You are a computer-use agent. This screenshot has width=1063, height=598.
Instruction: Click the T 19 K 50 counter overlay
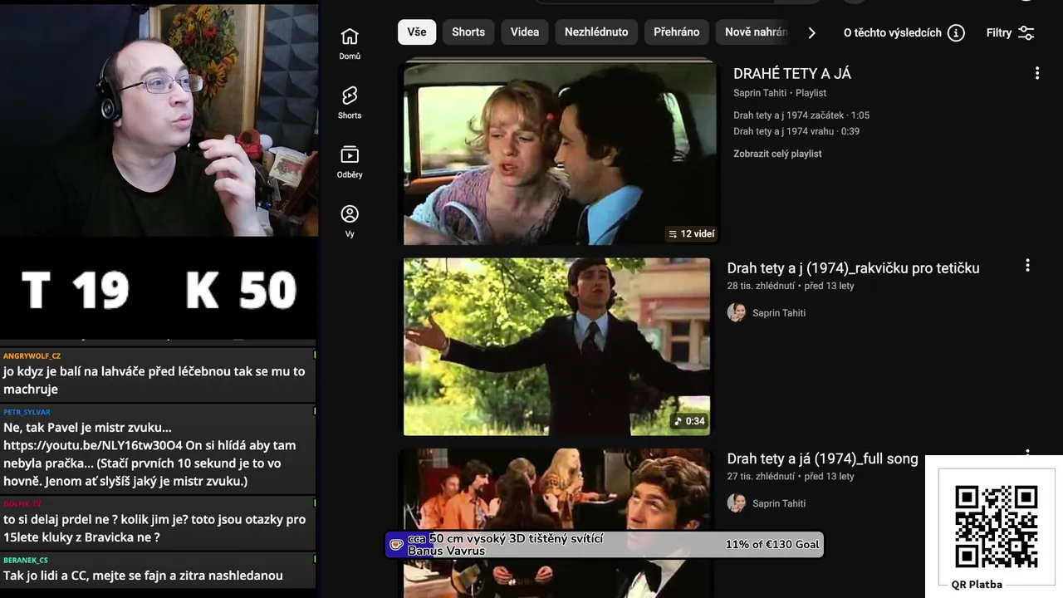[x=159, y=291]
